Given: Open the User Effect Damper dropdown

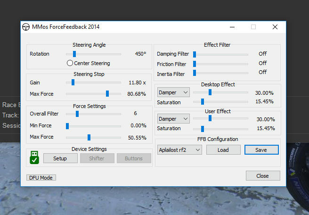Looking at the screenshot, I should point(173,119).
